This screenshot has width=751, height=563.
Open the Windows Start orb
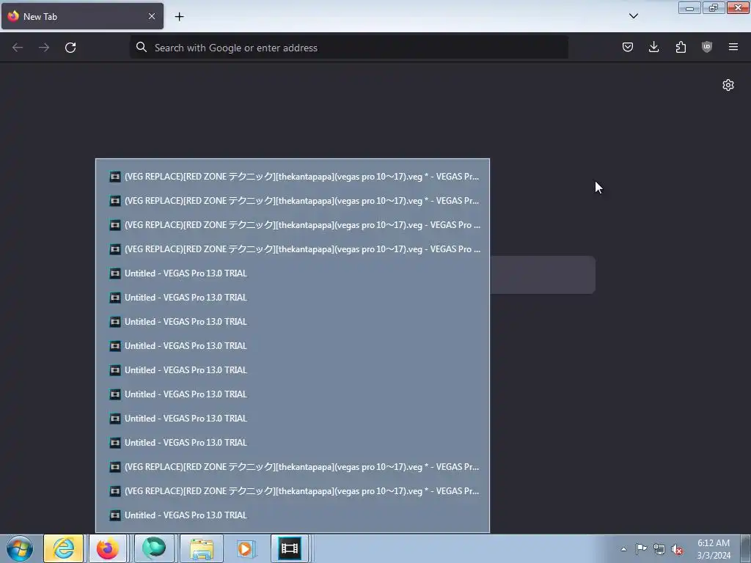click(20, 548)
